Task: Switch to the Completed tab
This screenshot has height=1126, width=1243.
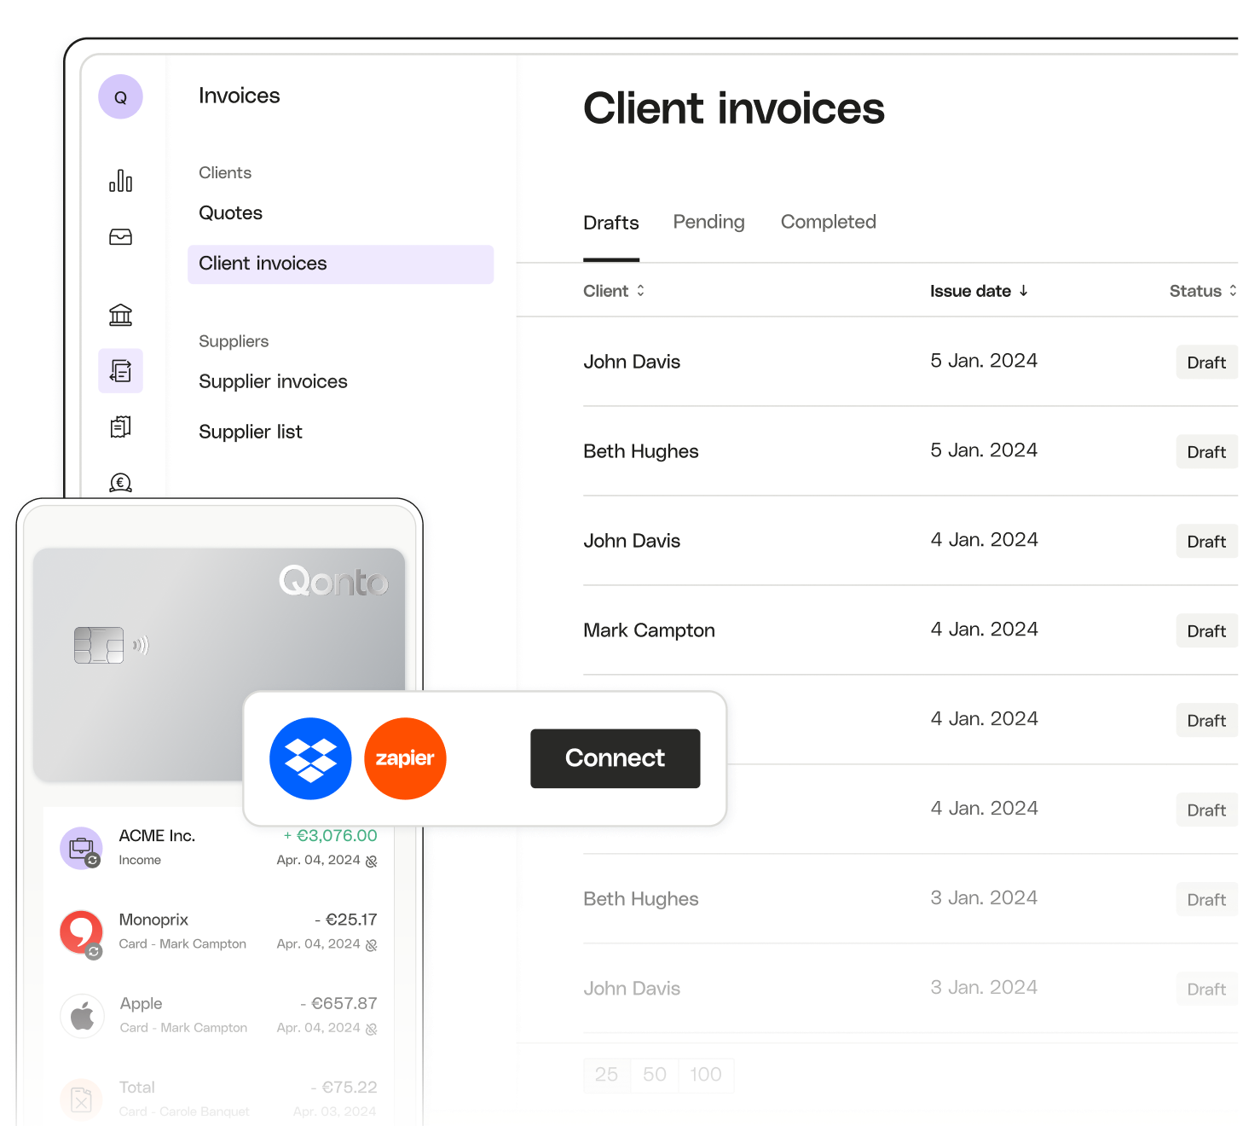Action: point(828,222)
